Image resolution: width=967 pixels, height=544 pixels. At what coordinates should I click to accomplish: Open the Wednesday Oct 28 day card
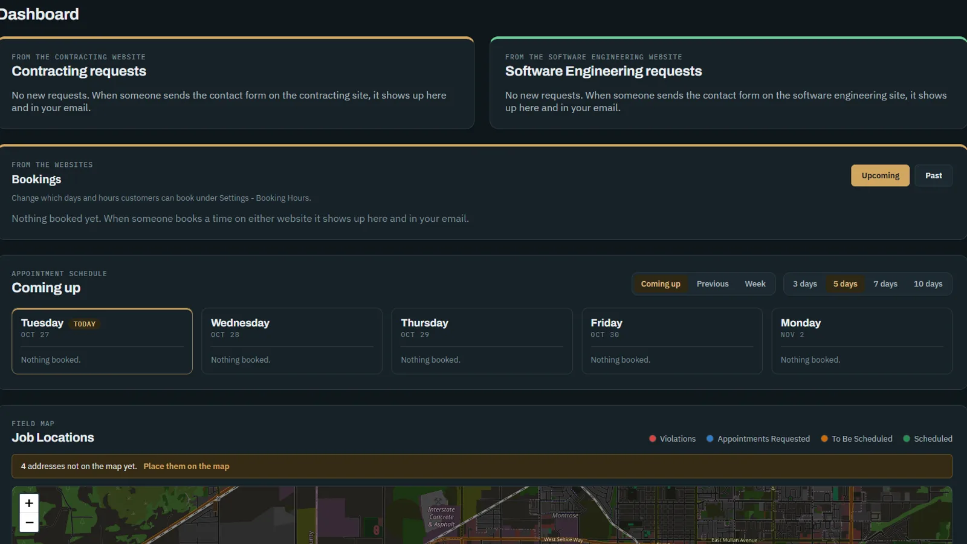292,341
